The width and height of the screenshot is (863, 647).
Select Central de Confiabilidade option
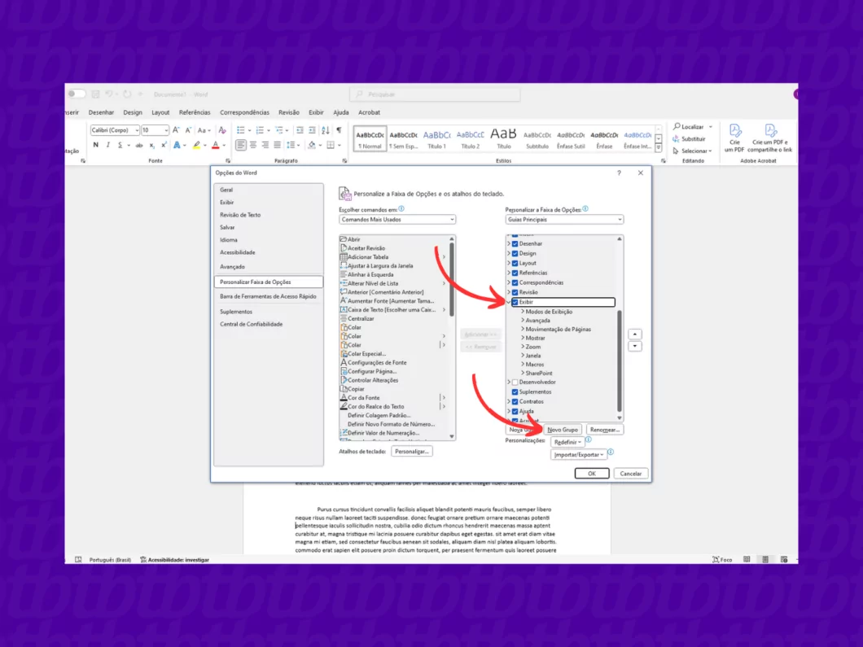(269, 325)
